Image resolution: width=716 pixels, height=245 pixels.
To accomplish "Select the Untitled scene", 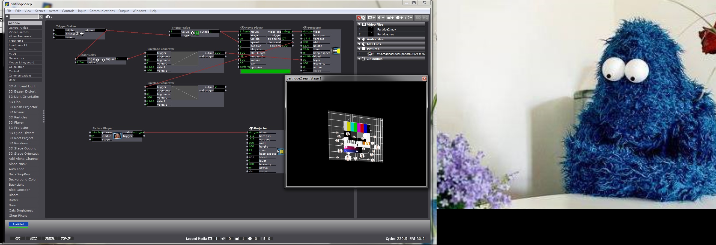I will tap(18, 224).
